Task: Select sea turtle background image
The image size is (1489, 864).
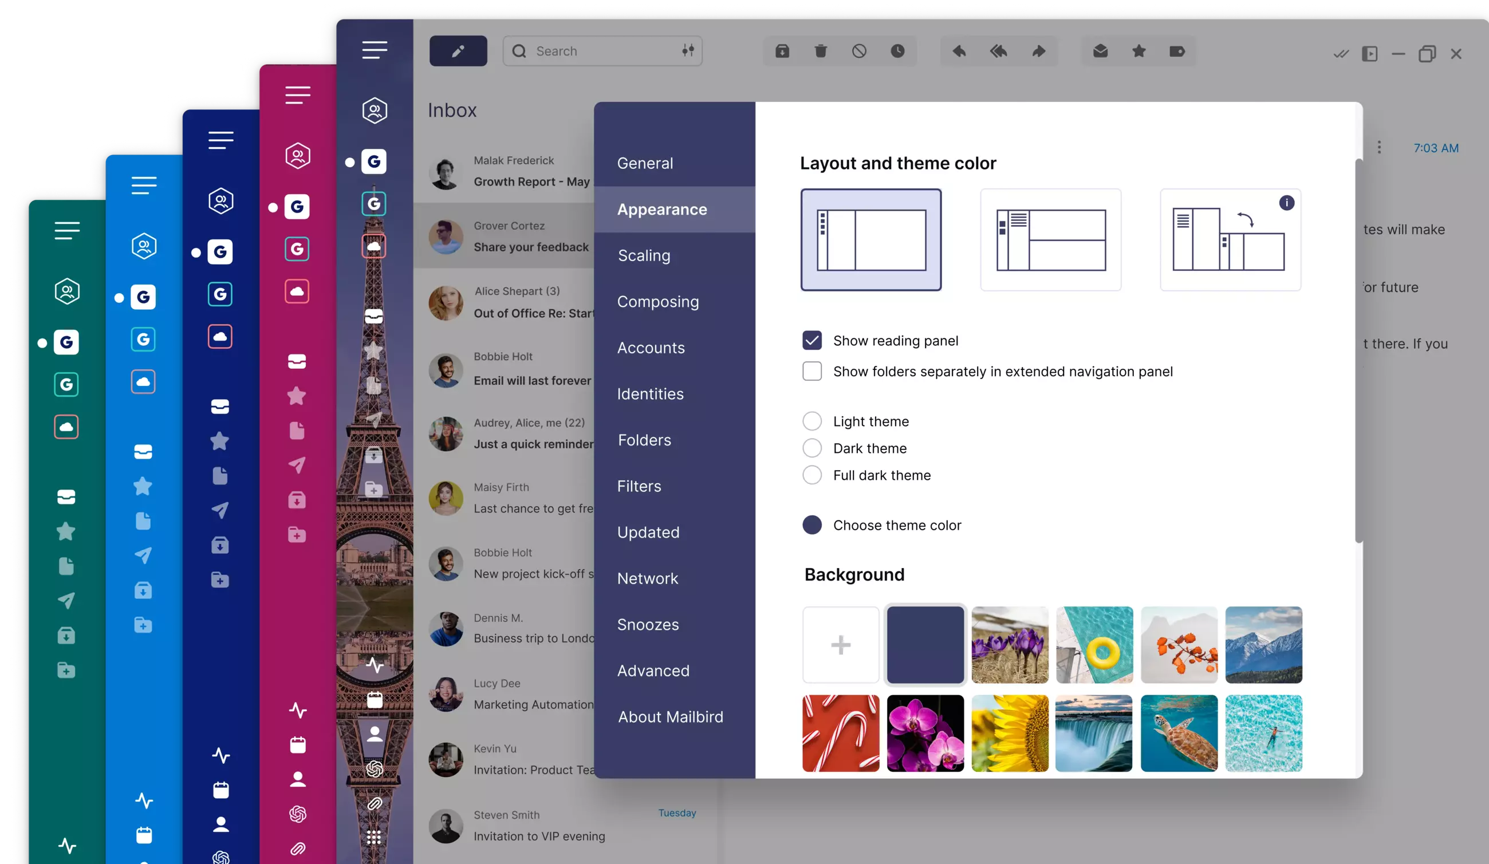Action: [x=1179, y=733]
